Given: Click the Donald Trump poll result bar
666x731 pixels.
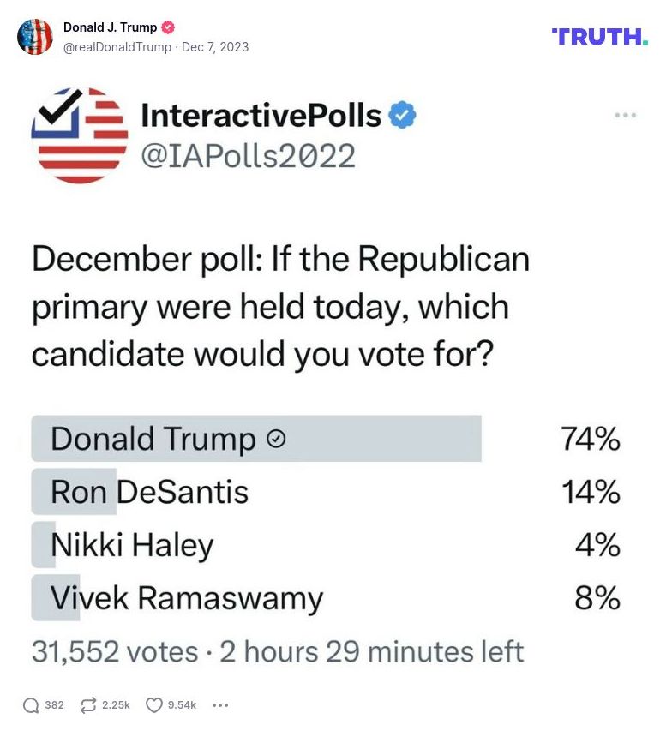Looking at the screenshot, I should 257,440.
